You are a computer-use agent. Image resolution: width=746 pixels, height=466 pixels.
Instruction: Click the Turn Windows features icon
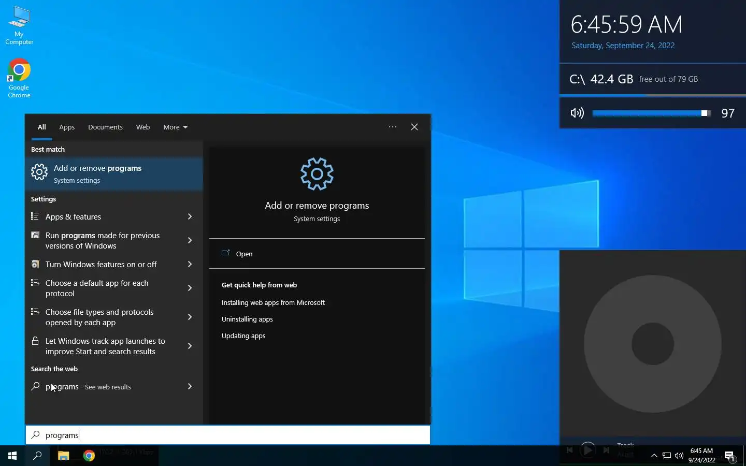click(x=35, y=264)
